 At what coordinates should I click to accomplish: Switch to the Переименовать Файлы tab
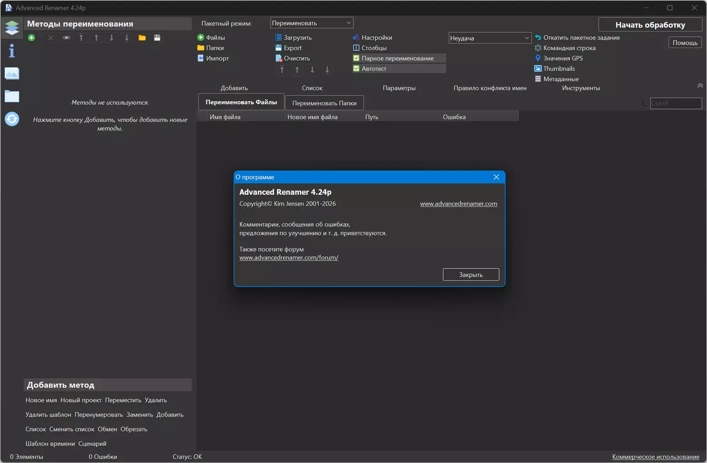[x=241, y=102]
